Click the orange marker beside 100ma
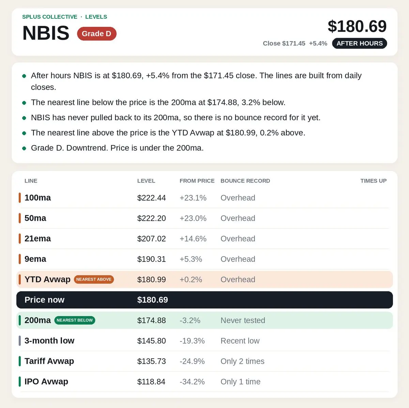The image size is (409, 408). pos(20,198)
